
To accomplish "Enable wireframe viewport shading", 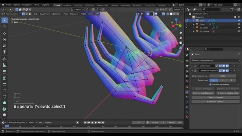I will point(168,14).
